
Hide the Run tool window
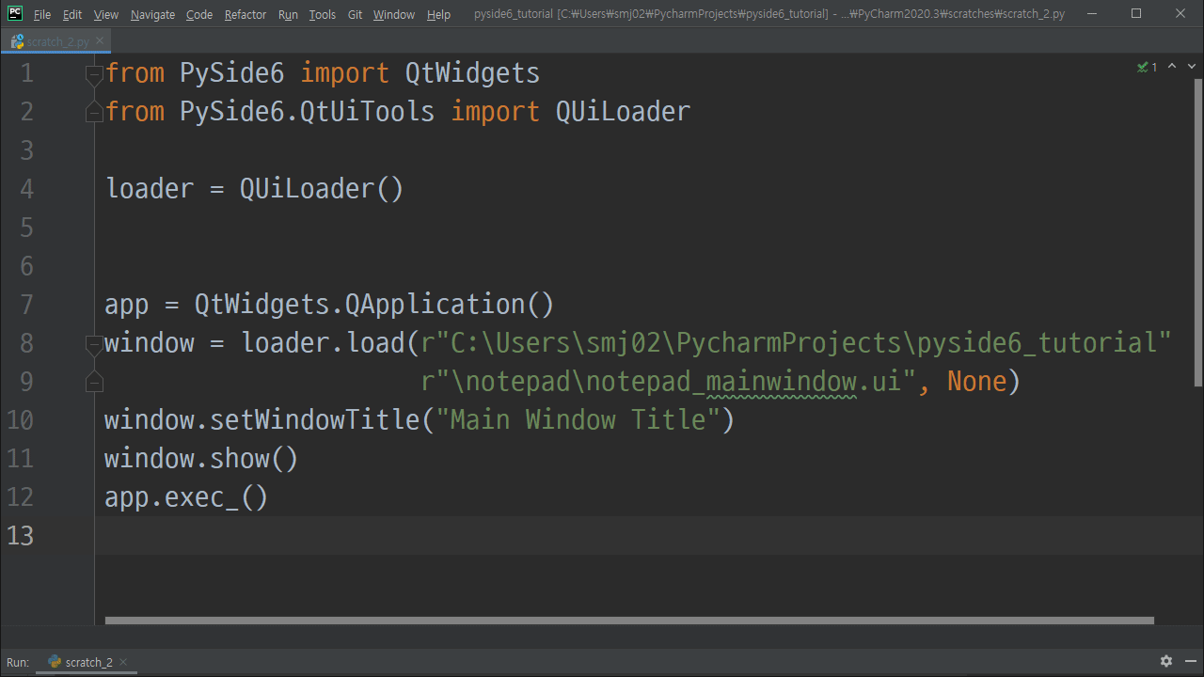coord(1190,662)
